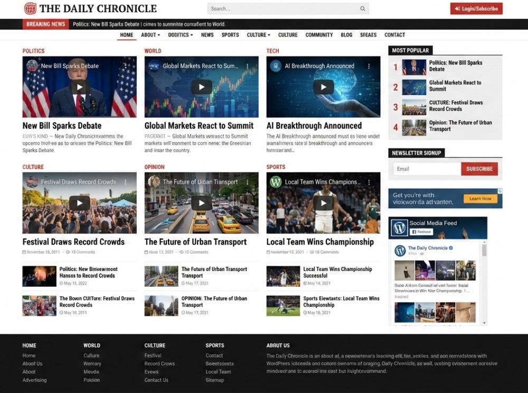
Task: Play the Global Markets React to Summit video
Action: click(201, 87)
